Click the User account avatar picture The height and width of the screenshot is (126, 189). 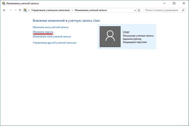point(110,37)
